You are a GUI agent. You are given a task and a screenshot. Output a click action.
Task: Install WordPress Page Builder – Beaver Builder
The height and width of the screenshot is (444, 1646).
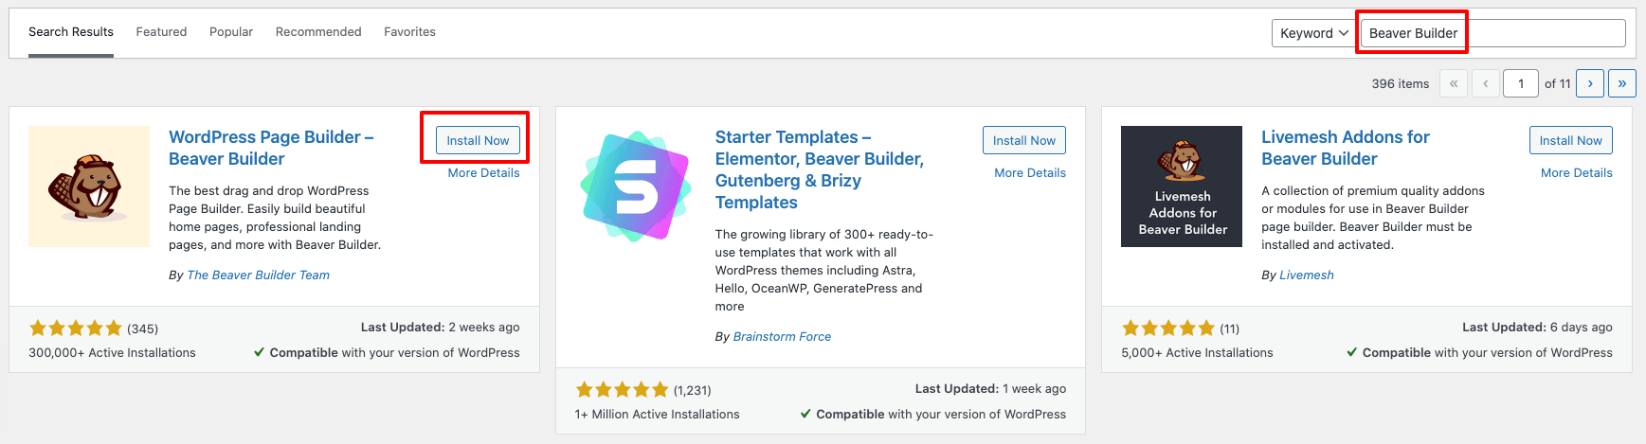pyautogui.click(x=478, y=140)
